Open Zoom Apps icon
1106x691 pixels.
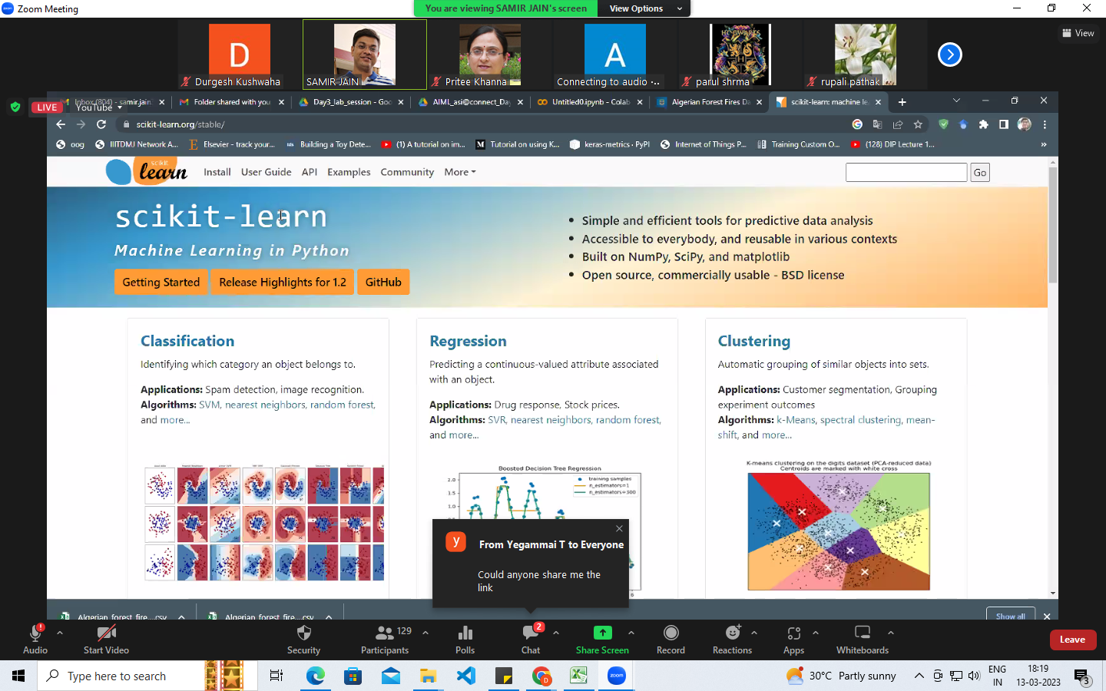[794, 633]
